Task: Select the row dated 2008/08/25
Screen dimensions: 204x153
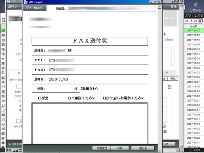Action: click(194, 91)
